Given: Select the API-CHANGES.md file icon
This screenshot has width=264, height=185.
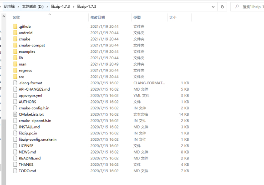Looking at the screenshot, I should [x=15, y=89].
